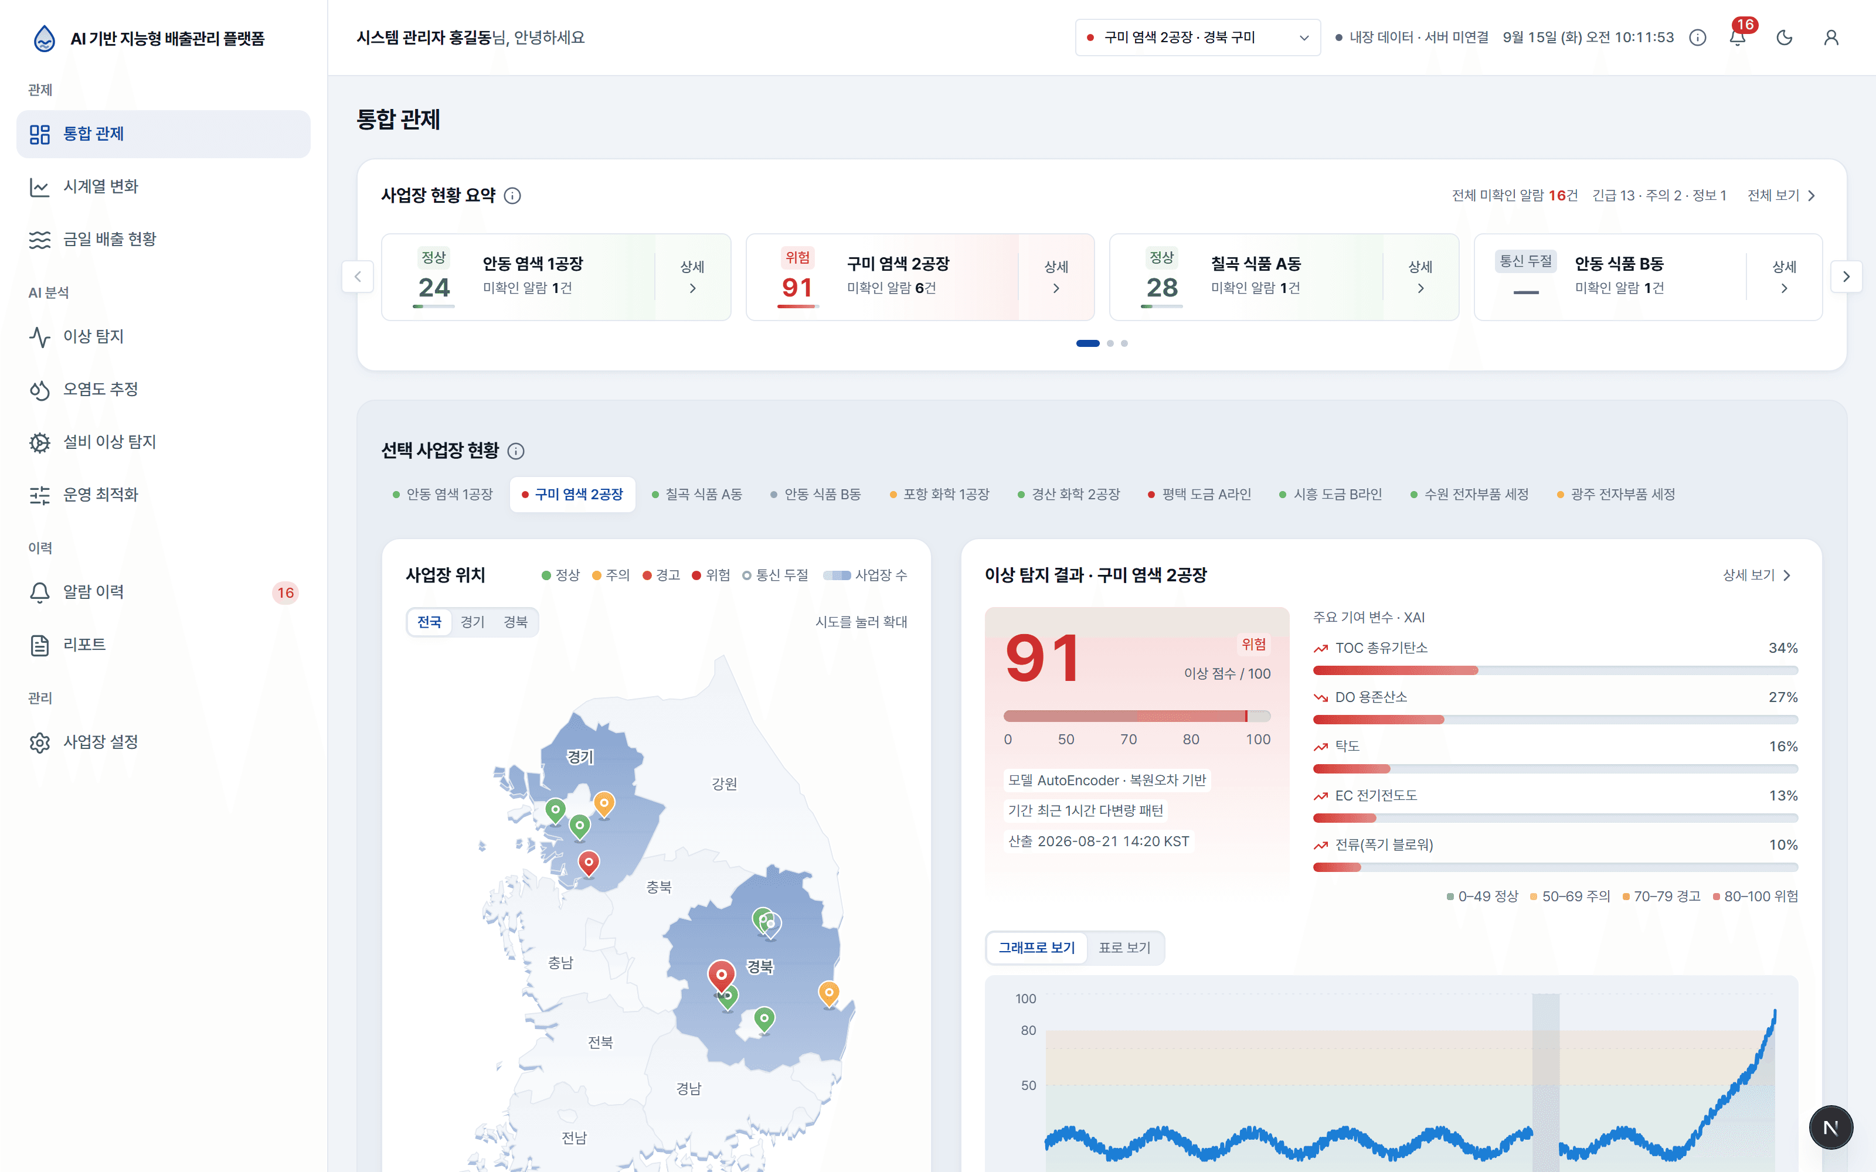This screenshot has width=1876, height=1172.
Task: Click the 이상 탐지 pulse icon
Action: [39, 336]
